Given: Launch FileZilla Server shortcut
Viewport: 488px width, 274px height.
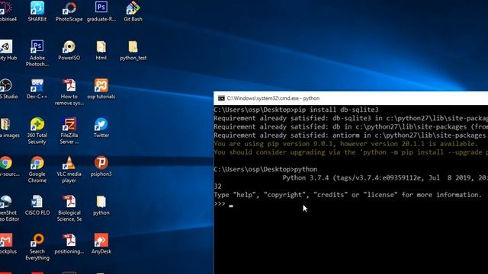Looking at the screenshot, I should click(69, 131).
